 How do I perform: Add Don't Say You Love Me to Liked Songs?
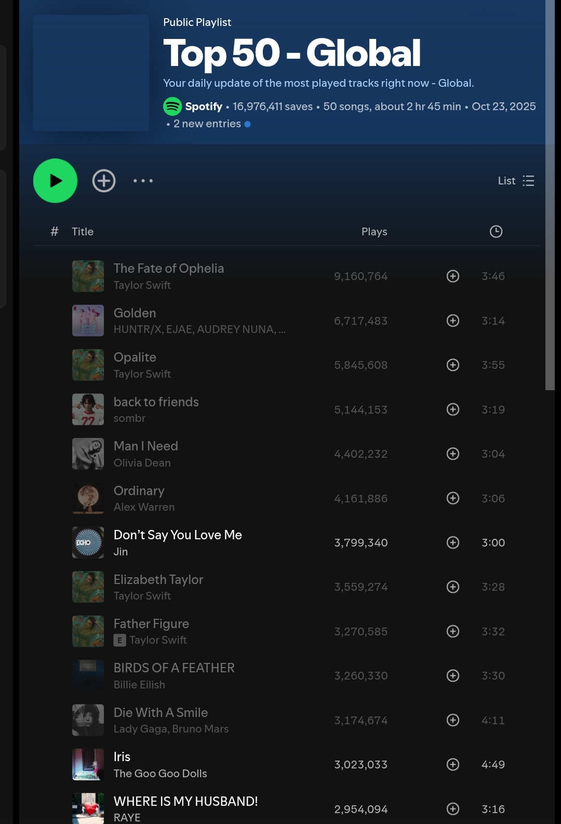[453, 543]
